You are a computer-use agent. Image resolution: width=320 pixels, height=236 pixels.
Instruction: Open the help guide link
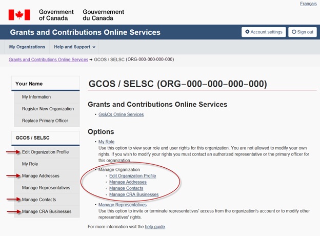click(155, 226)
